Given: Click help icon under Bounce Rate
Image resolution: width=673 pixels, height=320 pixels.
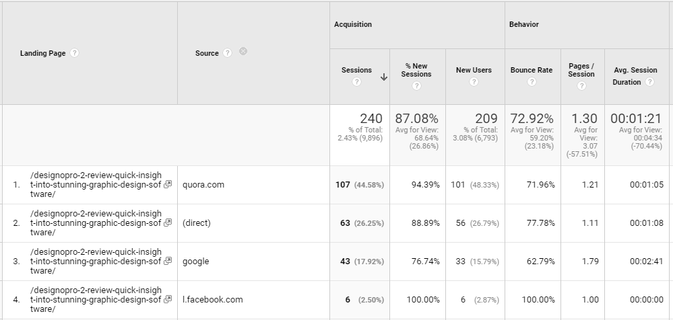Looking at the screenshot, I should click(532, 82).
